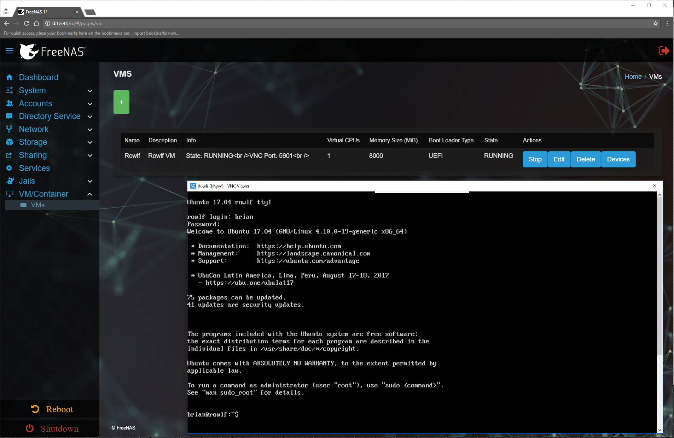Click the Dashboard home icon

click(x=10, y=77)
